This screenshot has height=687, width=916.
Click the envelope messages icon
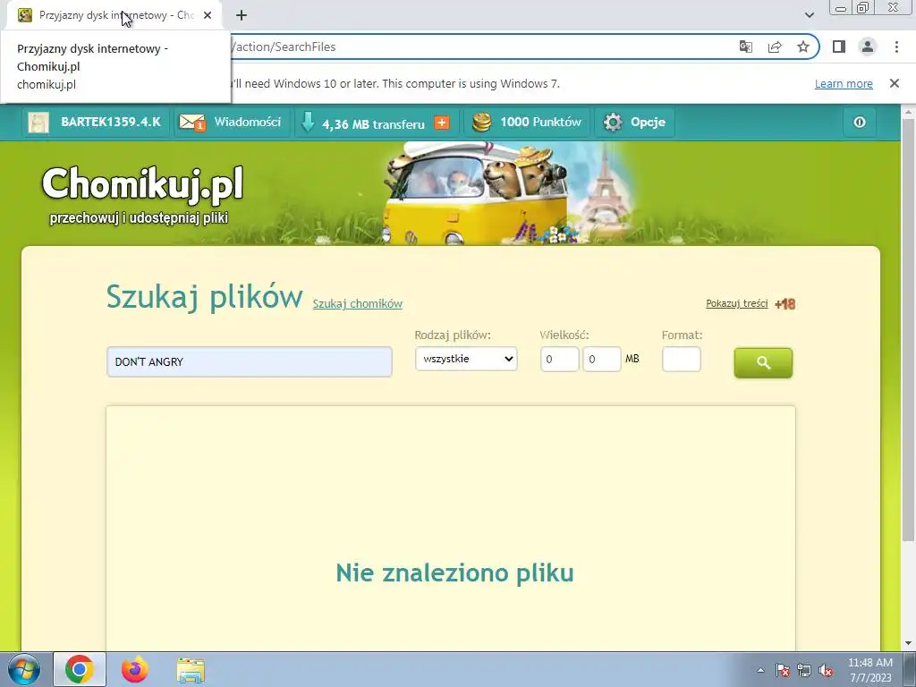point(192,122)
